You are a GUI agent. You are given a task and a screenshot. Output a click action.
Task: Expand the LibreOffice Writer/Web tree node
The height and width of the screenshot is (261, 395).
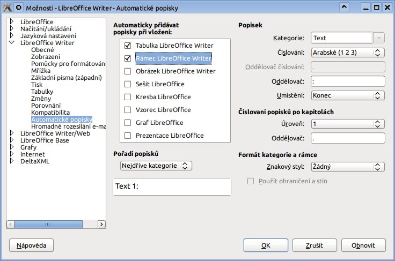12,133
